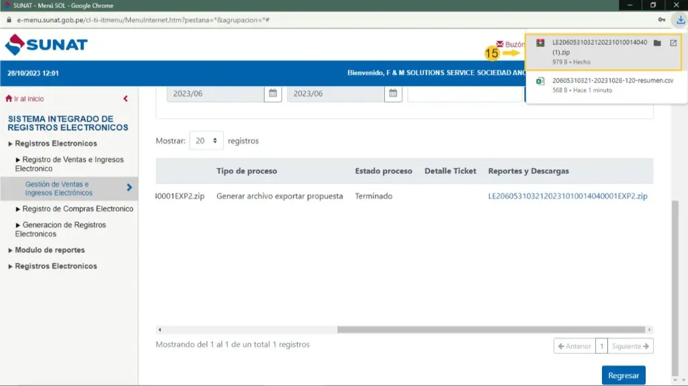
Task: Download LE...EXP2.zip report link in table
Action: 568,196
